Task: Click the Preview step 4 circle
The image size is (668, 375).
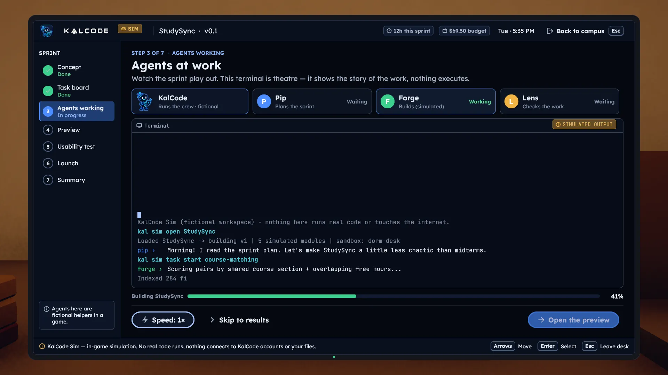Action: (48, 130)
